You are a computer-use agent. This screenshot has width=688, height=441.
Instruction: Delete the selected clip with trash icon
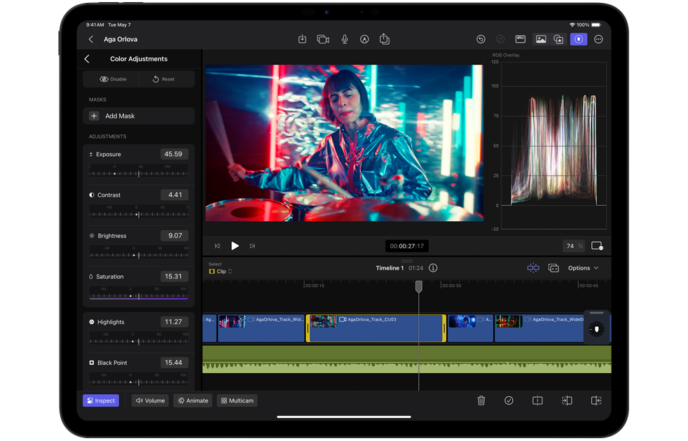click(x=481, y=400)
